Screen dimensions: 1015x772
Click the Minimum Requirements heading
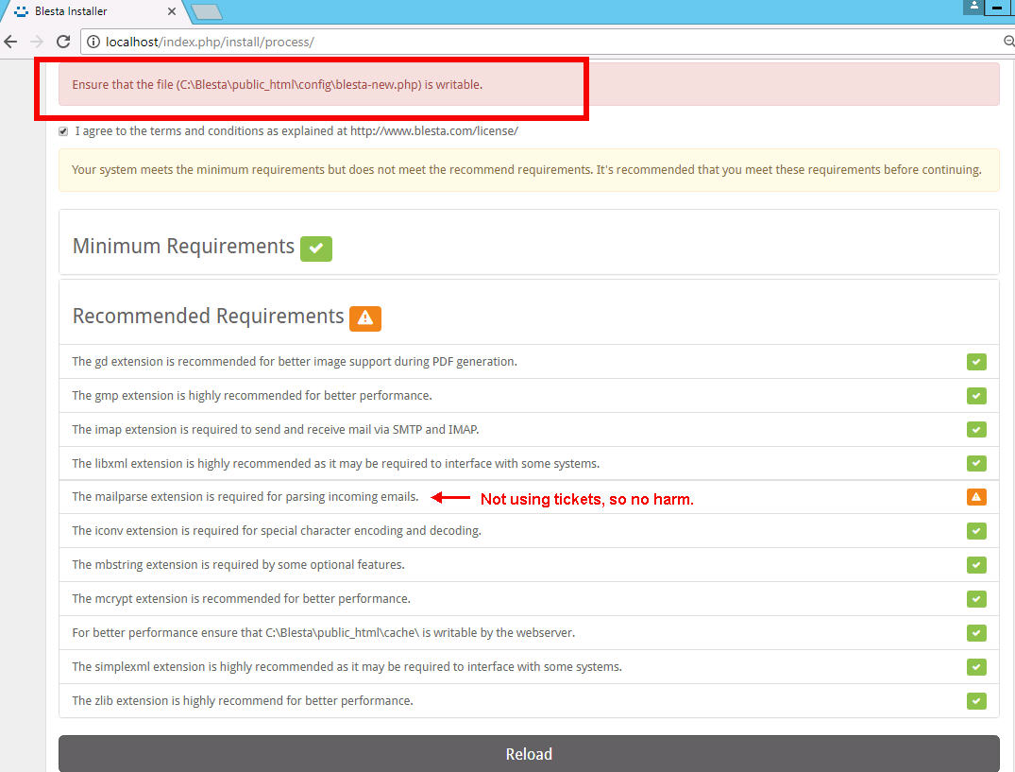(183, 246)
